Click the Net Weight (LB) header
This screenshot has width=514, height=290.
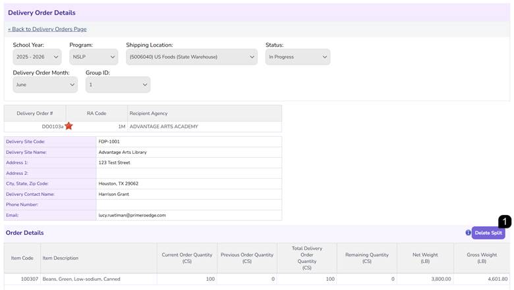pyautogui.click(x=425, y=258)
